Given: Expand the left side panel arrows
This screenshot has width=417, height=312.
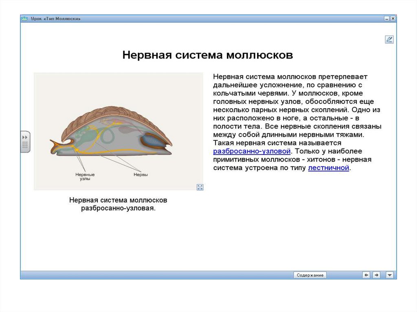Looking at the screenshot, I should tap(25, 137).
